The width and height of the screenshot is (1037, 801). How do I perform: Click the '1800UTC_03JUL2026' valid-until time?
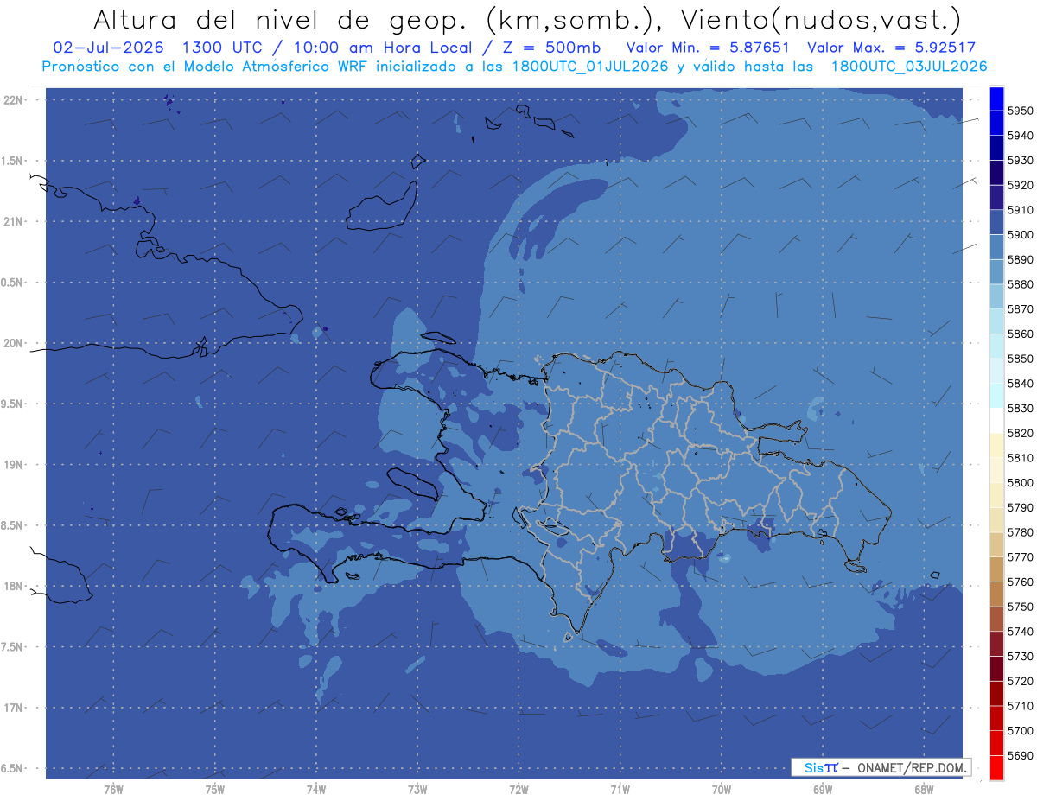point(909,67)
